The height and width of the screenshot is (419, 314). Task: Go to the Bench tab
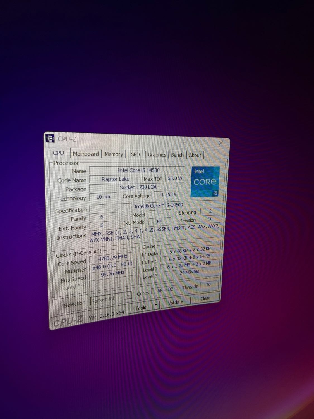(177, 155)
